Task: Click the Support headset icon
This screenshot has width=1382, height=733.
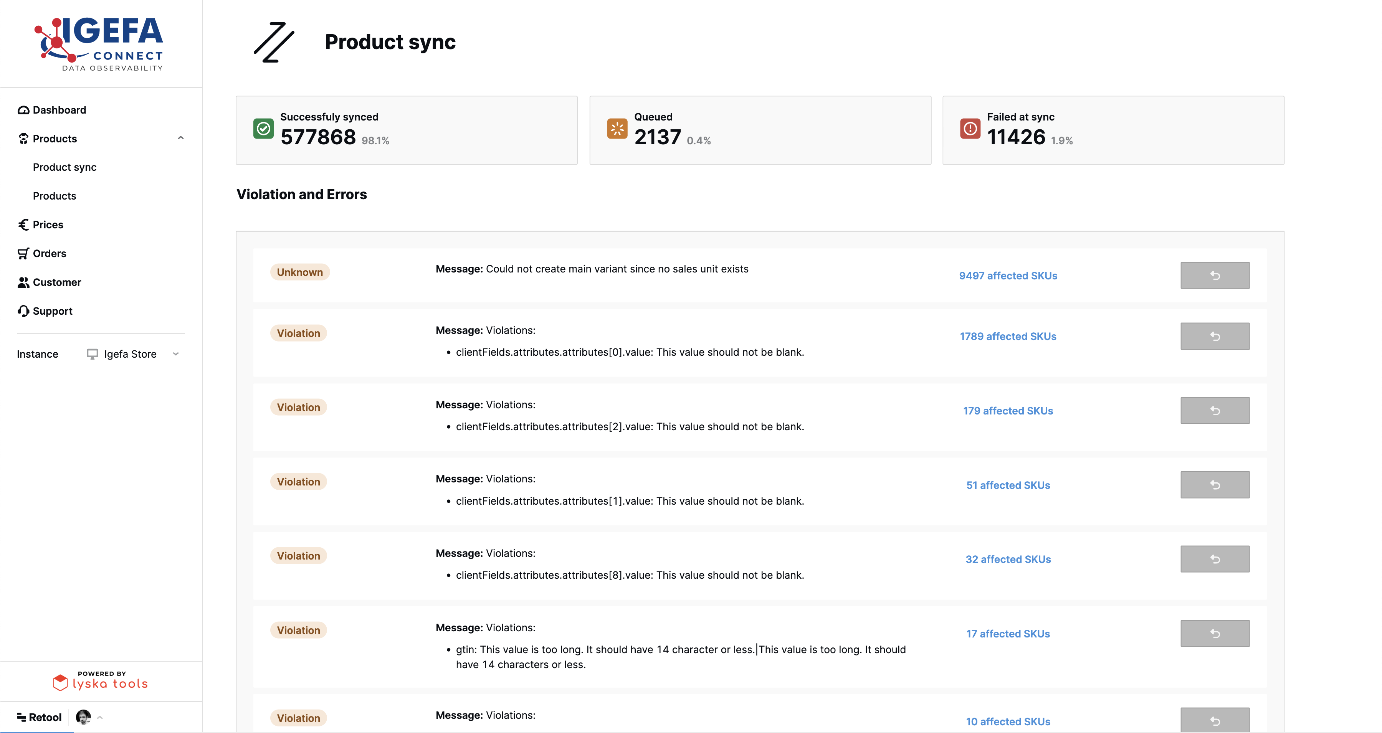Action: (x=23, y=311)
